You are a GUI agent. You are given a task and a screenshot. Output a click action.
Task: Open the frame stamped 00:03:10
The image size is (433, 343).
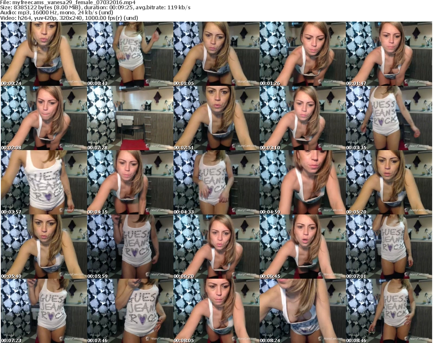pyautogui.click(x=302, y=118)
